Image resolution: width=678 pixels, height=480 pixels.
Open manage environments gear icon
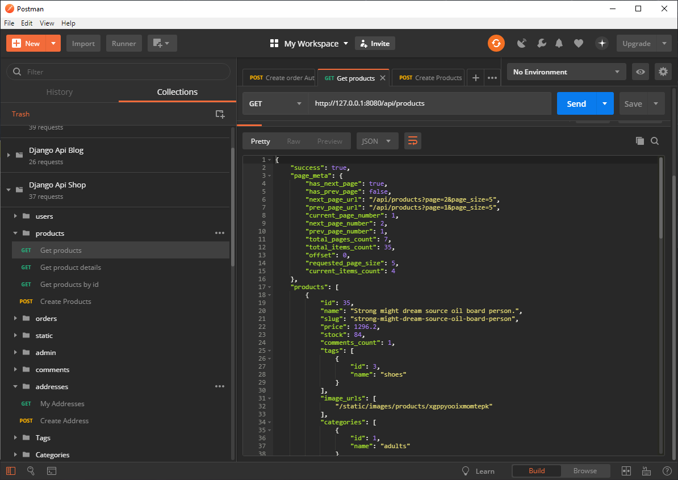coord(663,72)
